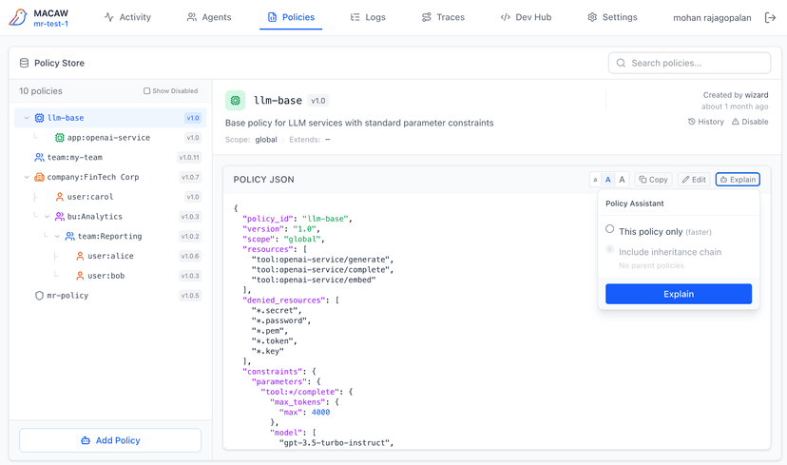Collapse the team:Reporting chevron
787x465 pixels.
(57, 237)
